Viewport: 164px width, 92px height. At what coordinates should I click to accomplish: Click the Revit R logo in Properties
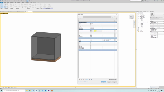pos(152,14)
